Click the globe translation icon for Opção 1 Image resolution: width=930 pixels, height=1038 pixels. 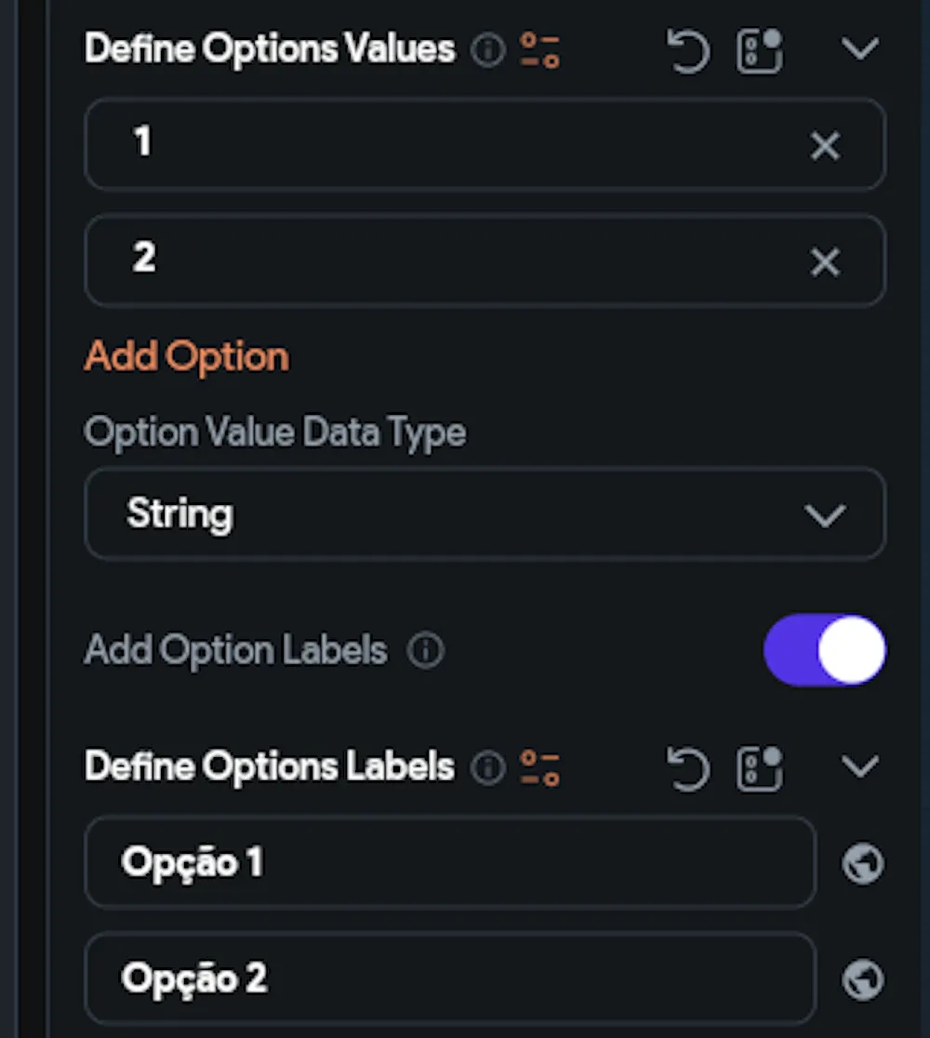point(862,863)
